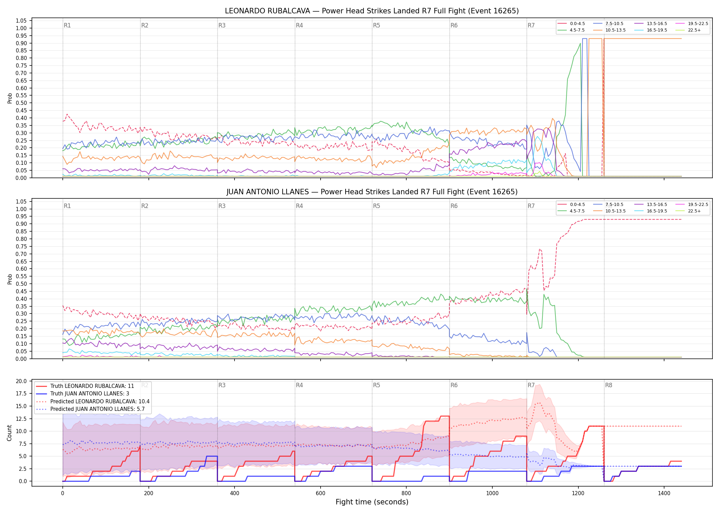The height and width of the screenshot is (514, 720).
Task: Click the '17.5' tick on the Count axis
Action: 21,393
